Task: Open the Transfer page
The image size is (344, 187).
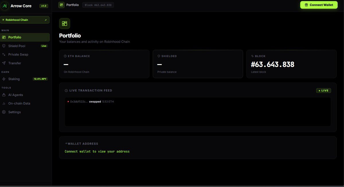Action: point(25,63)
